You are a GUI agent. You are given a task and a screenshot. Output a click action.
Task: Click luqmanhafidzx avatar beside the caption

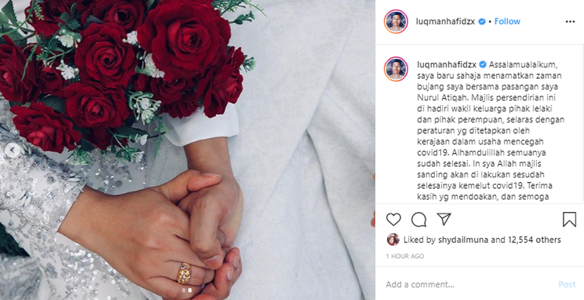pos(396,69)
